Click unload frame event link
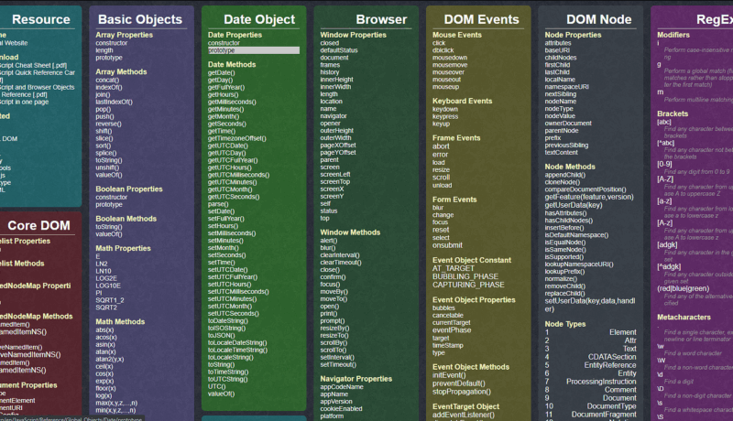The image size is (733, 421). click(443, 185)
